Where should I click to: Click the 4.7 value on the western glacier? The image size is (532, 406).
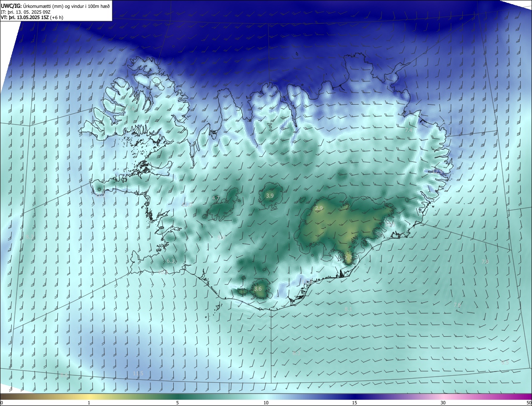click(x=216, y=198)
